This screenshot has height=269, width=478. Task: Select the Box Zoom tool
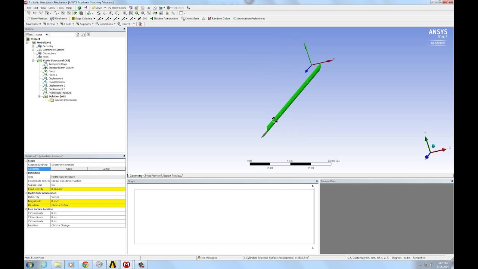click(117, 13)
